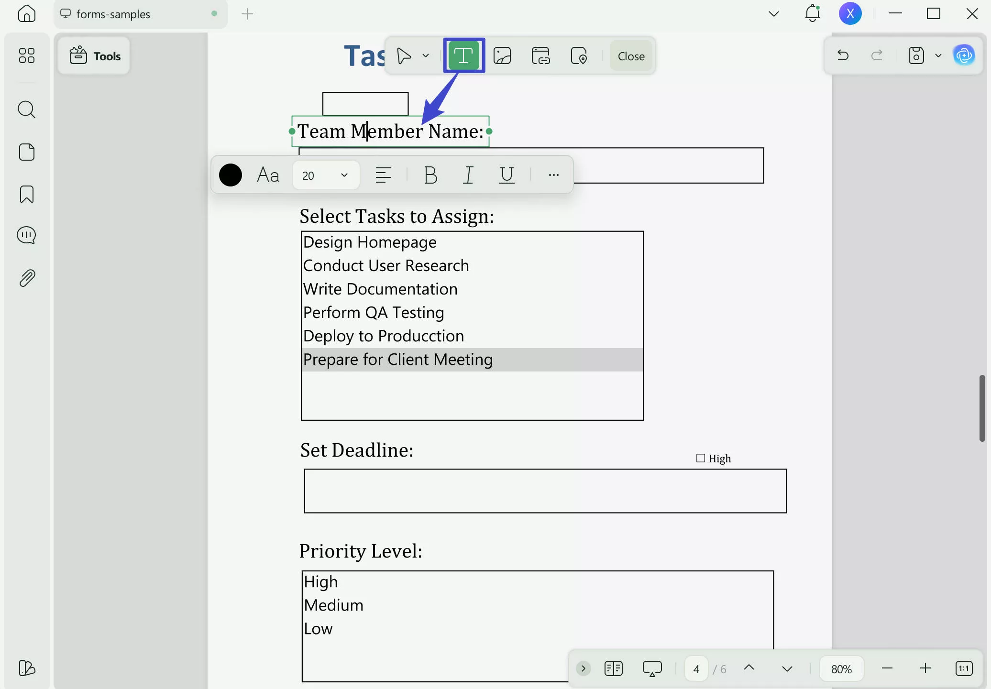The width and height of the screenshot is (991, 689).
Task: Expand the select tool dropdown arrow
Action: [x=426, y=56]
